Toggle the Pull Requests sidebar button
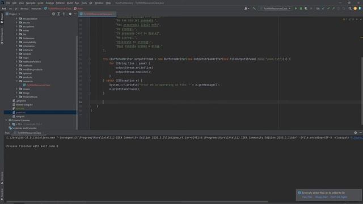Screen dimensions: 363x204 pos(2,36)
